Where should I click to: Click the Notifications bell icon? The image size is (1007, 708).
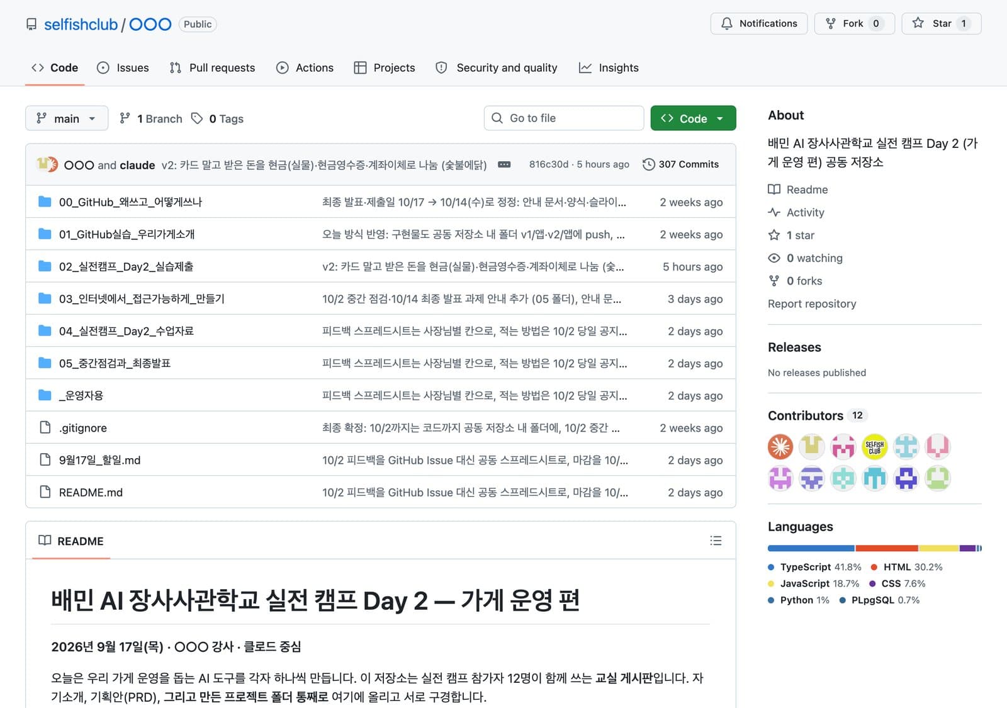[727, 23]
